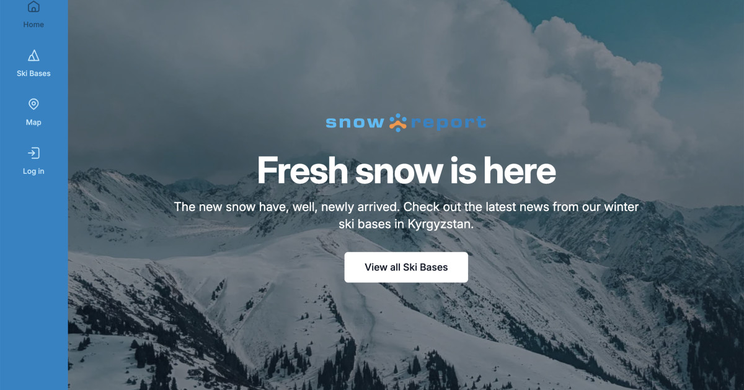Click the View all Ski Bases button
Screen dimensions: 744x390
[406, 267]
